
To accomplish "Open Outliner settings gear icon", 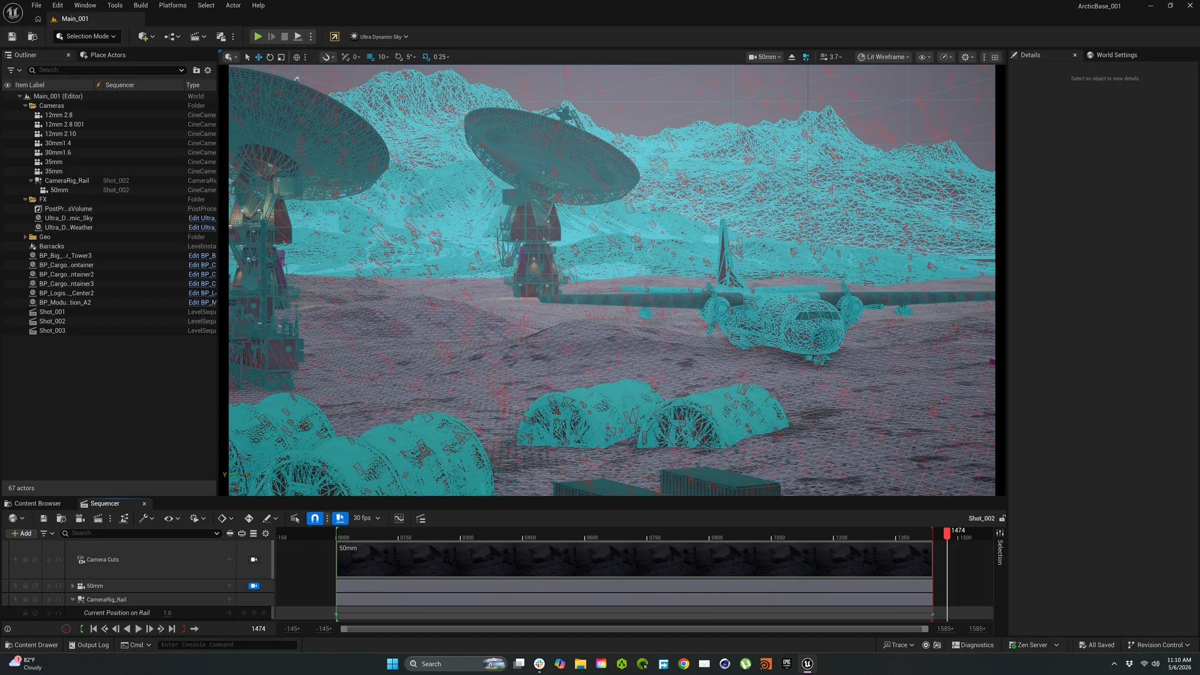I will [x=208, y=70].
